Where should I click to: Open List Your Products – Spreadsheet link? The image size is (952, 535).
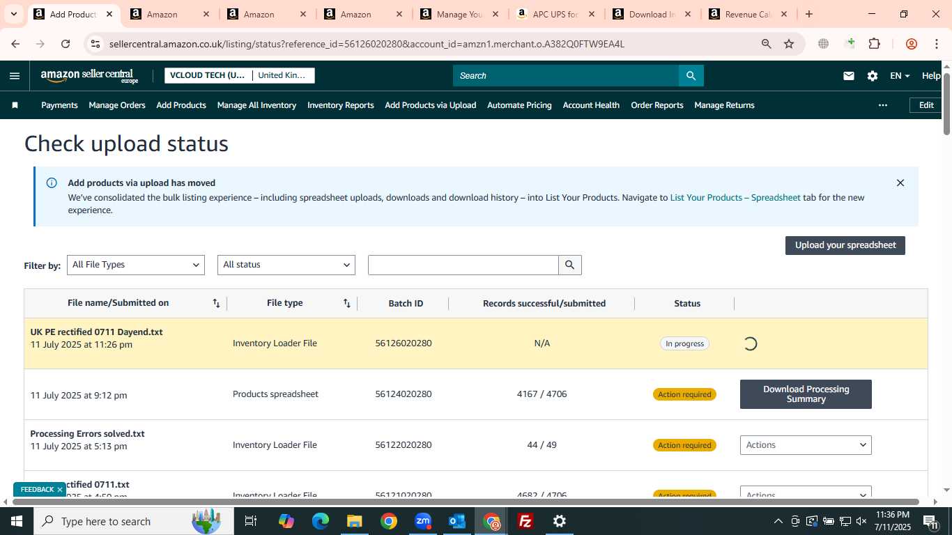coord(735,198)
